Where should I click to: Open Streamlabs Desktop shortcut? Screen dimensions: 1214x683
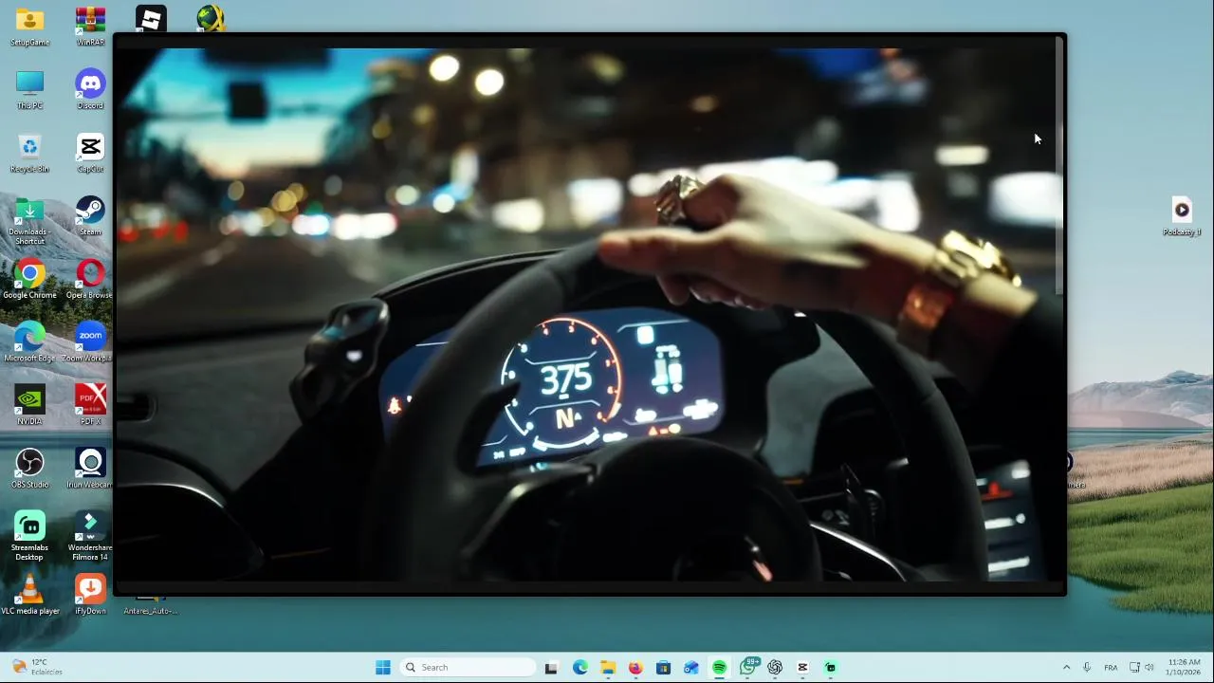(29, 536)
